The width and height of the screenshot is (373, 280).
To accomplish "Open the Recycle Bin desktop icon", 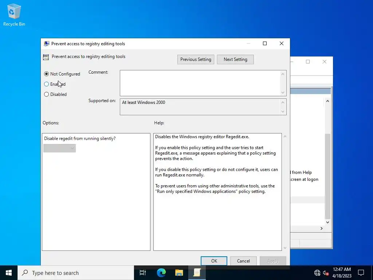I will (14, 15).
